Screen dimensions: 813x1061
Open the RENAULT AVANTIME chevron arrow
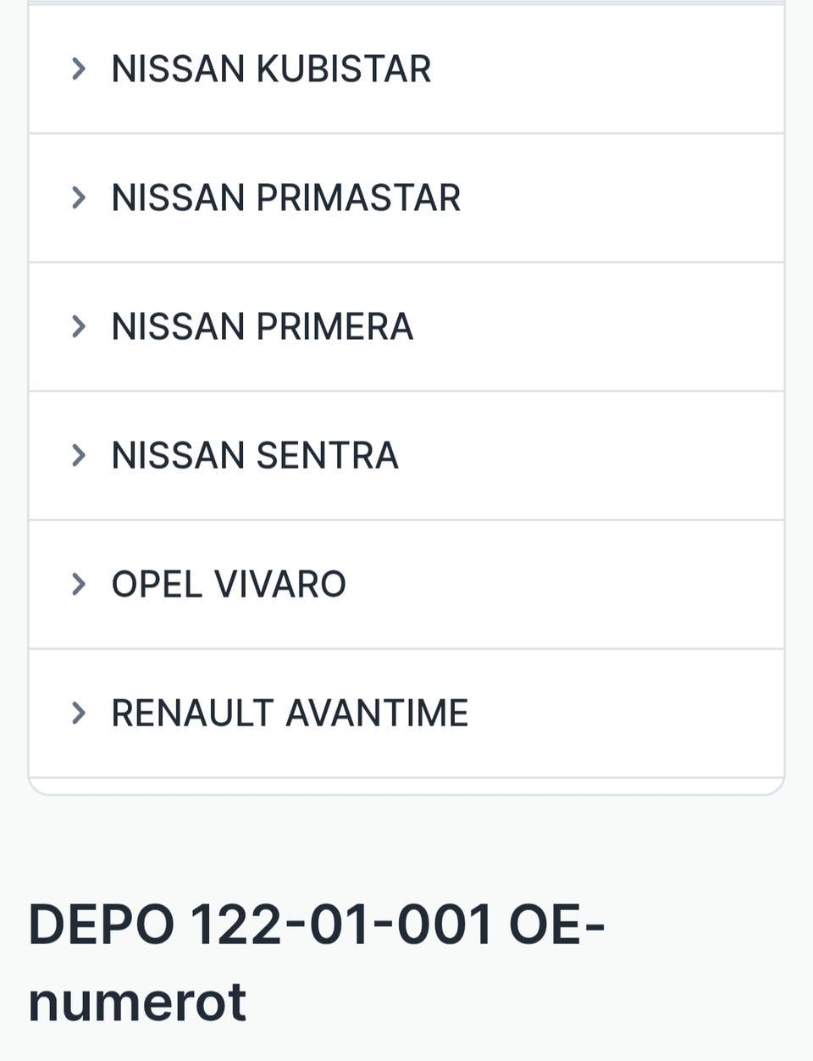pyautogui.click(x=79, y=713)
